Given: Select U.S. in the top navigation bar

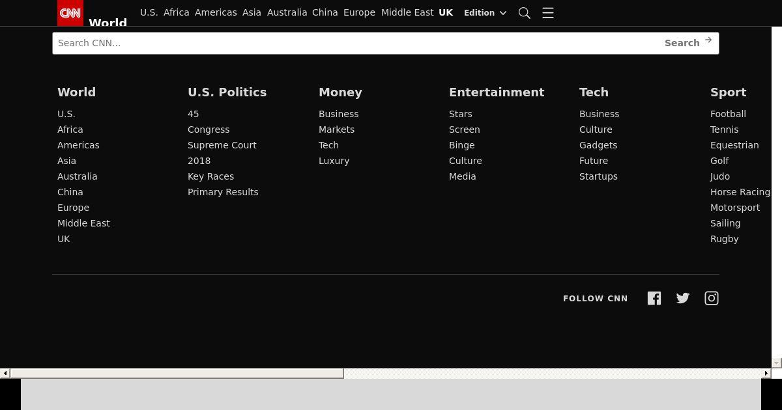Looking at the screenshot, I should [x=149, y=12].
